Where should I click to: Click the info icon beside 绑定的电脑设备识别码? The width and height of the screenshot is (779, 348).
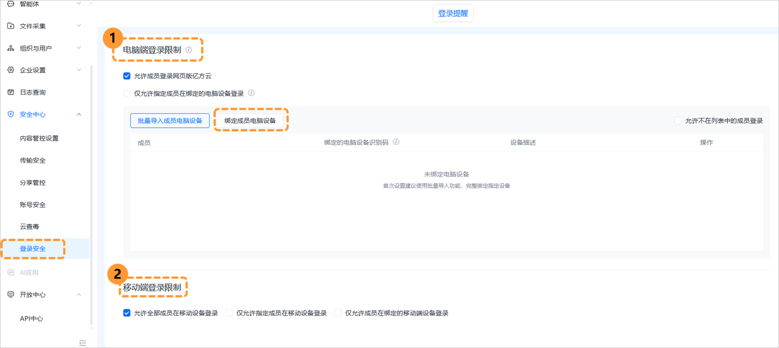396,142
